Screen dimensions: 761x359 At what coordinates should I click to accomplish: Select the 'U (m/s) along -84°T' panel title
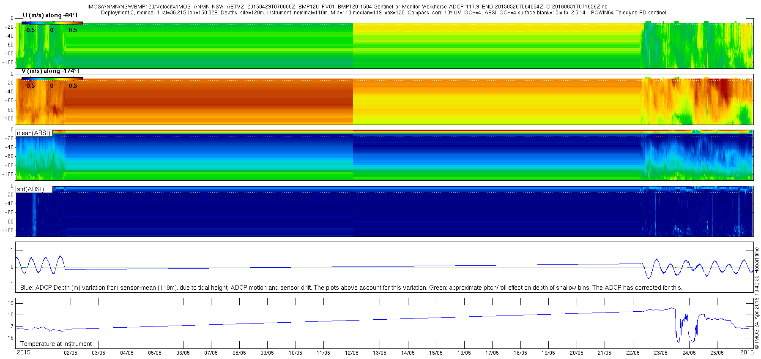pyautogui.click(x=50, y=15)
